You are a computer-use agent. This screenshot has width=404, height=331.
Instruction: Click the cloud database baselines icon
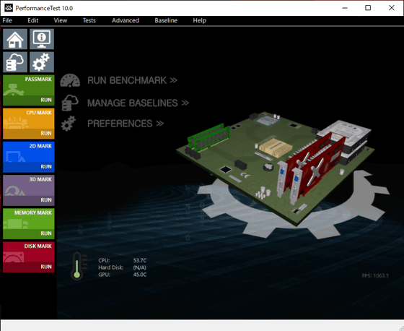point(15,62)
